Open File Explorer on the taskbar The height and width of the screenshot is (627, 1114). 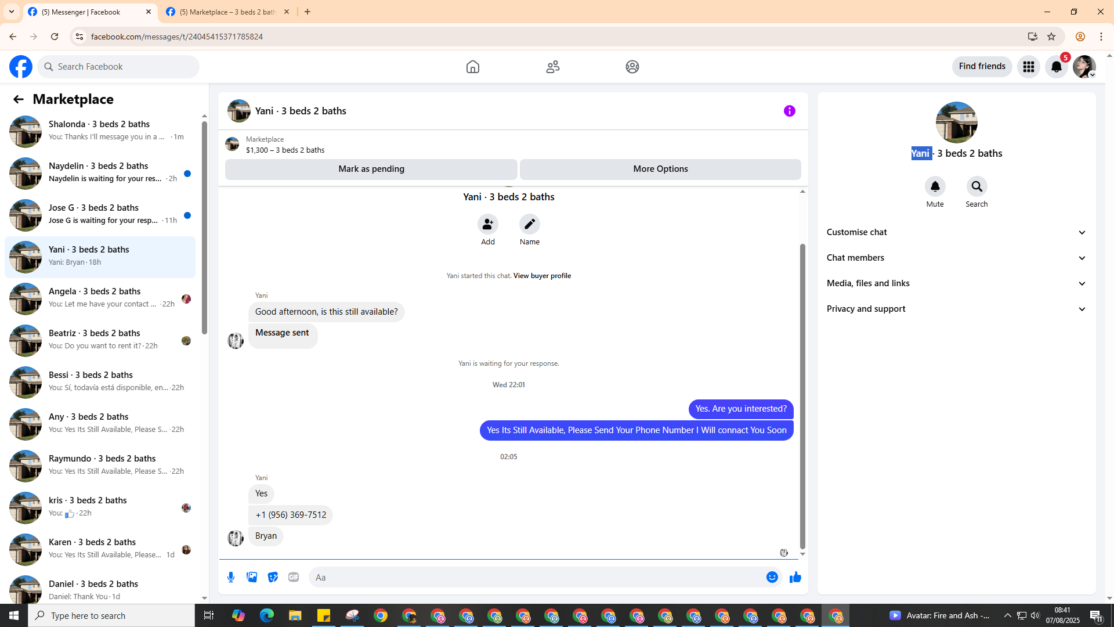tap(295, 615)
